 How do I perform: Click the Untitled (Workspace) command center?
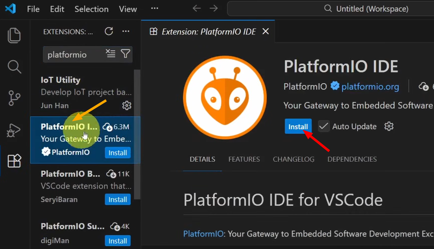point(330,9)
